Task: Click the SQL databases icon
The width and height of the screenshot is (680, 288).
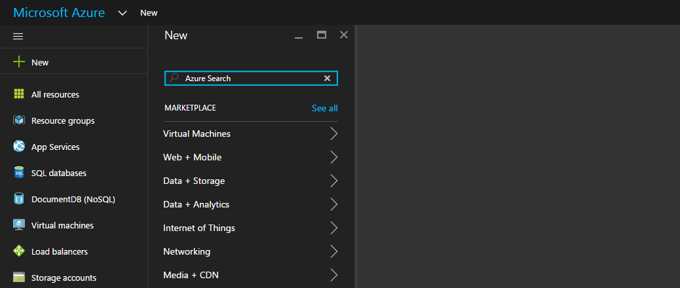Action: click(x=19, y=172)
